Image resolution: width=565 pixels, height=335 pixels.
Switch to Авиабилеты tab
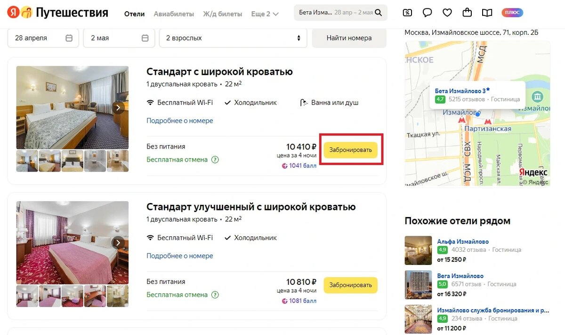174,14
